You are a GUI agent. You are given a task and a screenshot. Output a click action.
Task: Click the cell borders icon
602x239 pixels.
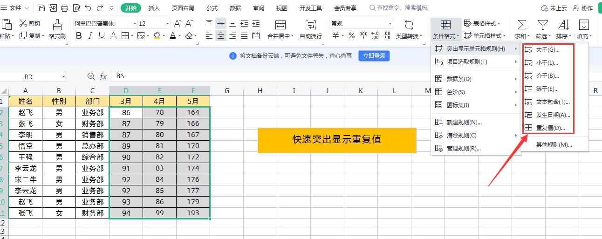tap(125, 35)
